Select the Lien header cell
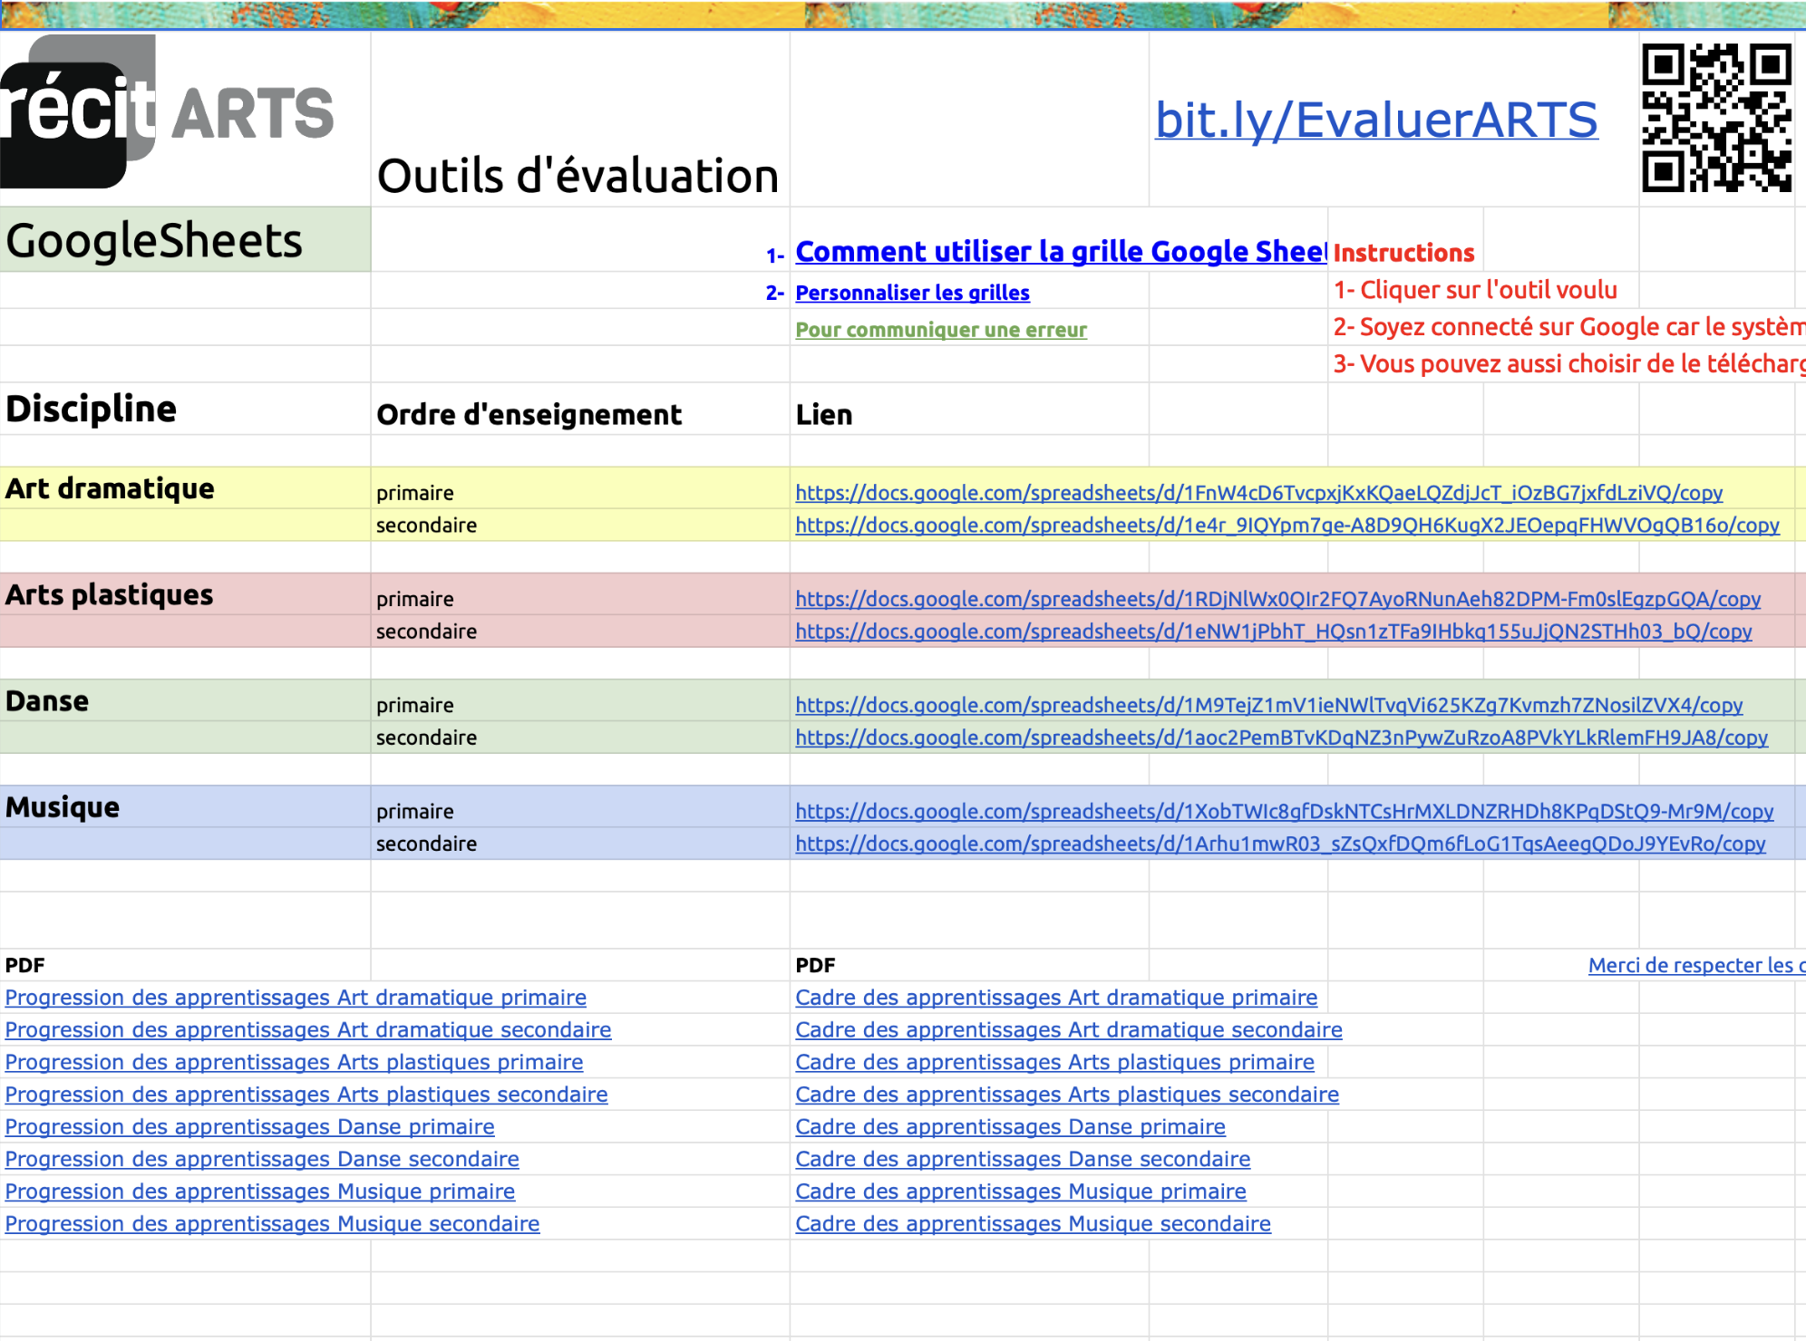 coord(969,409)
